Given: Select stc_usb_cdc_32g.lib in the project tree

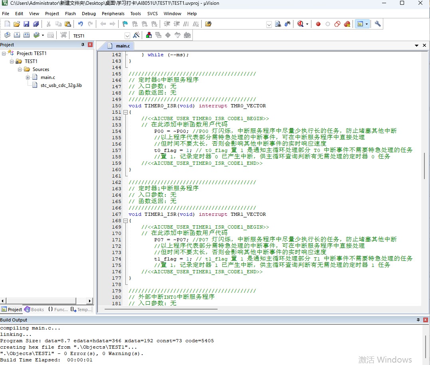Looking at the screenshot, I should (61, 85).
